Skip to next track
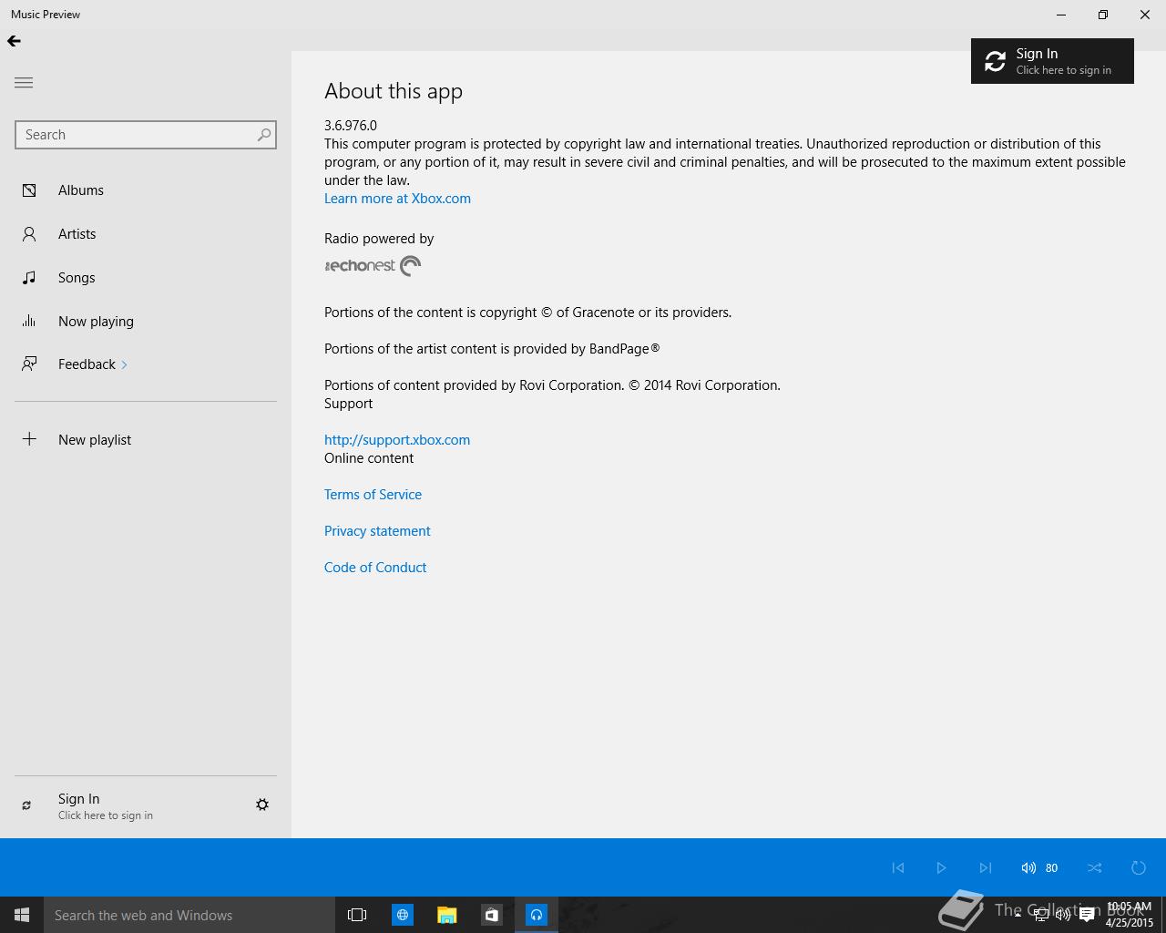This screenshot has width=1166, height=933. pyautogui.click(x=985, y=867)
